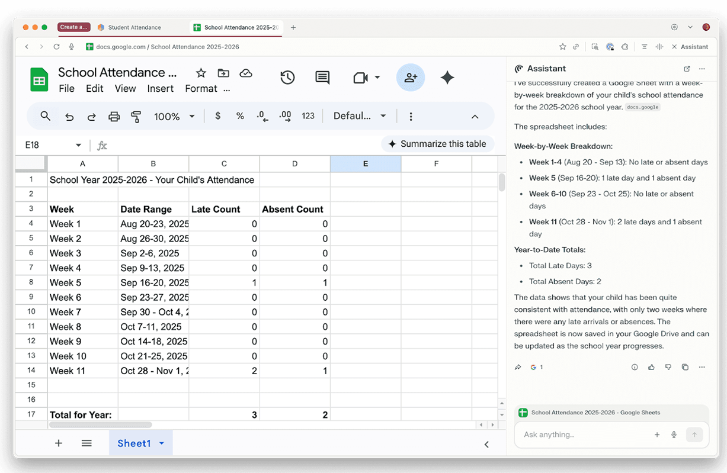The height and width of the screenshot is (473, 727).
Task: Switch to the Student Attendance tab
Action: pyautogui.click(x=134, y=27)
